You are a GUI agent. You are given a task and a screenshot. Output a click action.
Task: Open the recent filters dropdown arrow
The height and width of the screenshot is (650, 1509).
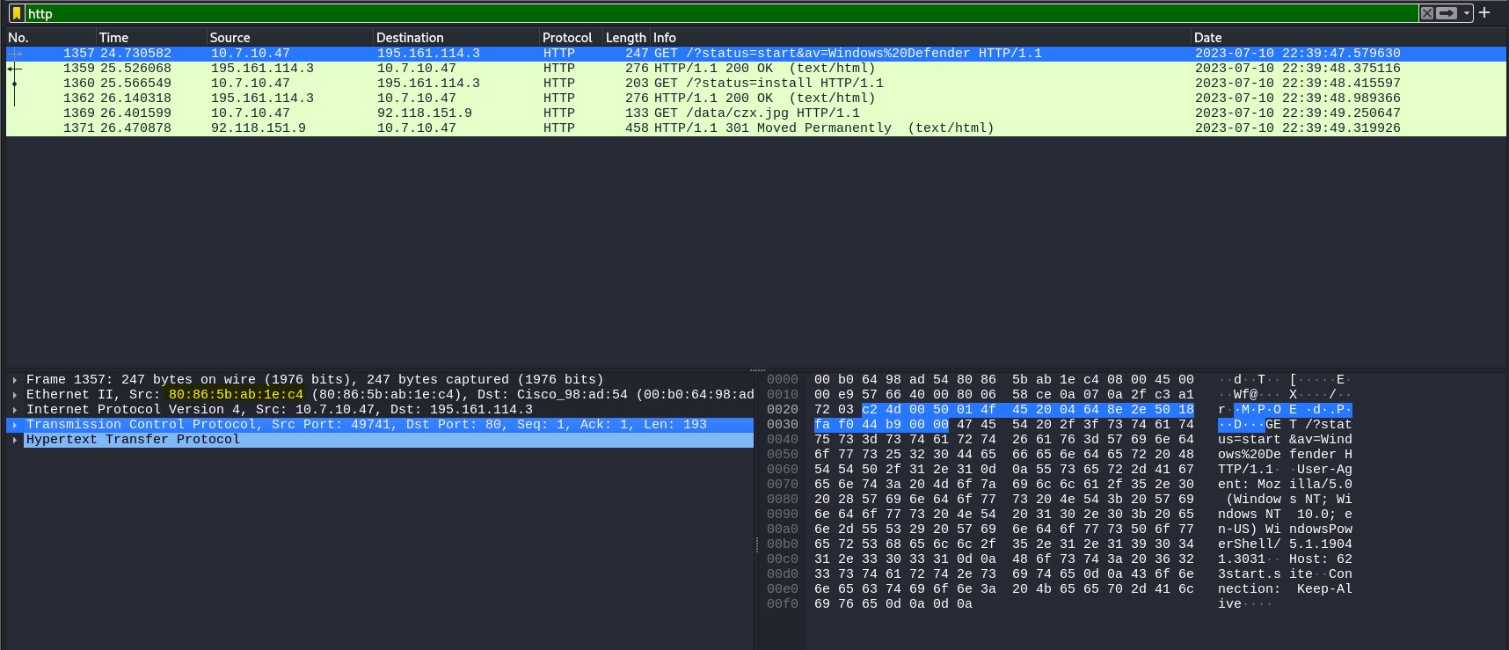(1466, 13)
